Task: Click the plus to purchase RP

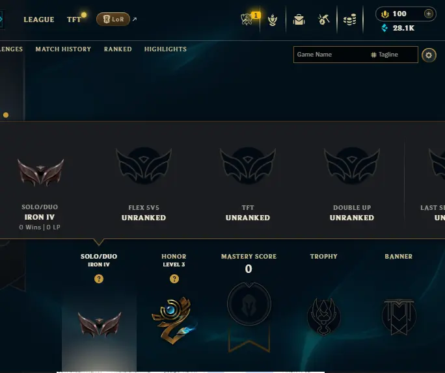Action: [x=429, y=14]
